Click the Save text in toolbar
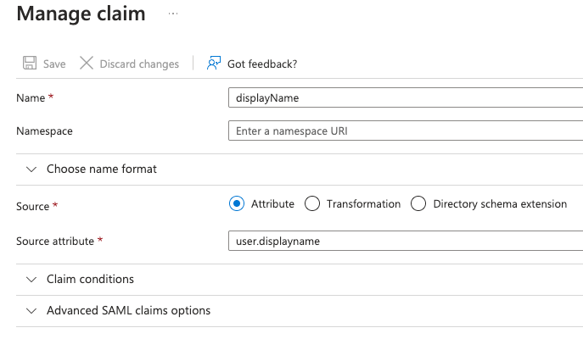 coord(54,64)
